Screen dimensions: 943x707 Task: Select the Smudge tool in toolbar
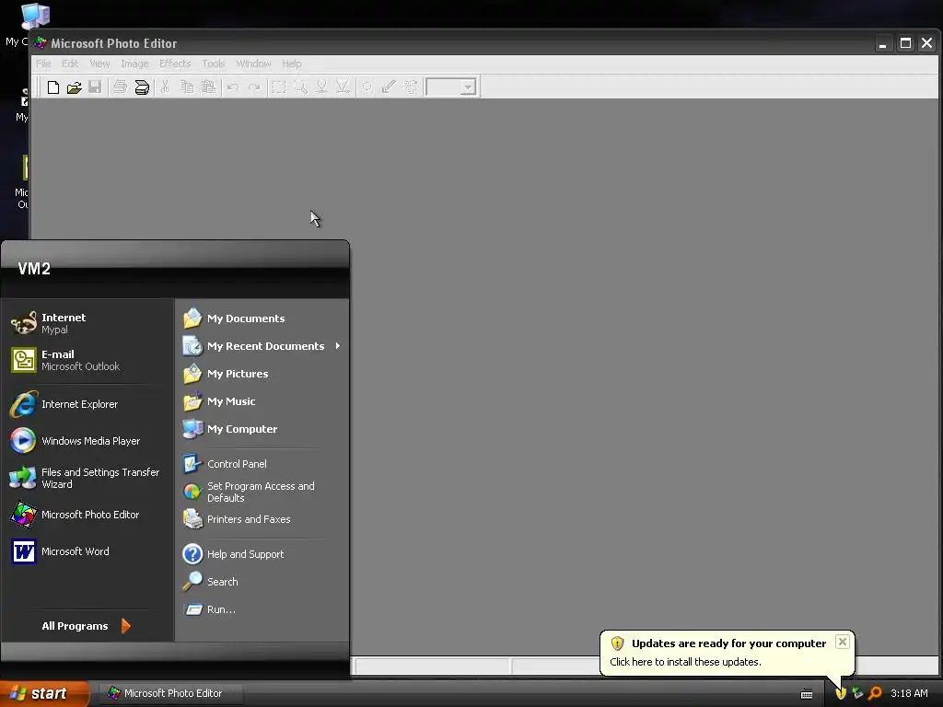point(321,87)
